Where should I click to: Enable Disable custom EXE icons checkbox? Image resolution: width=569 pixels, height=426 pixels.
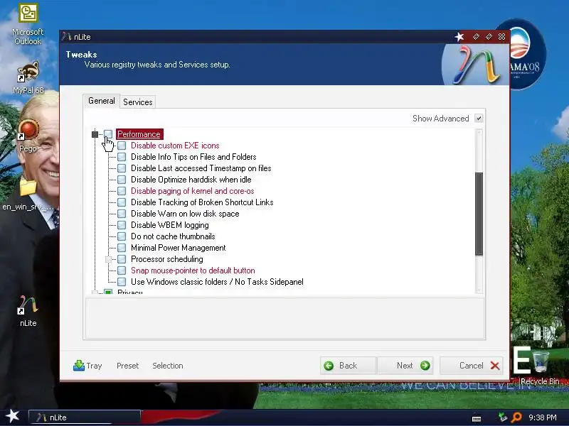122,146
